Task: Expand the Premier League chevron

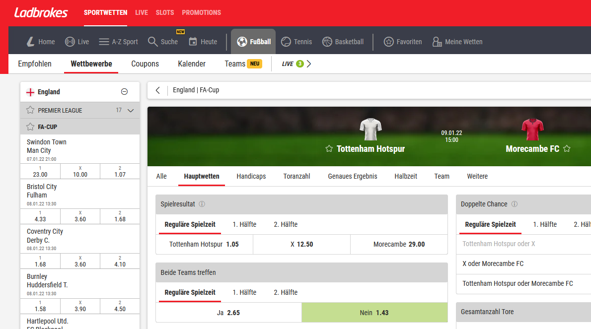Action: [x=131, y=111]
